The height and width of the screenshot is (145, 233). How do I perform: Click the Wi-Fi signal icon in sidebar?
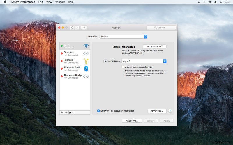[x=86, y=46]
